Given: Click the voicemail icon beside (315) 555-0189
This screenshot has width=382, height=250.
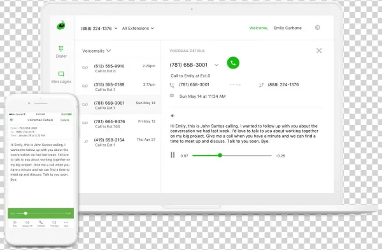Looking at the screenshot, I should [85, 86].
